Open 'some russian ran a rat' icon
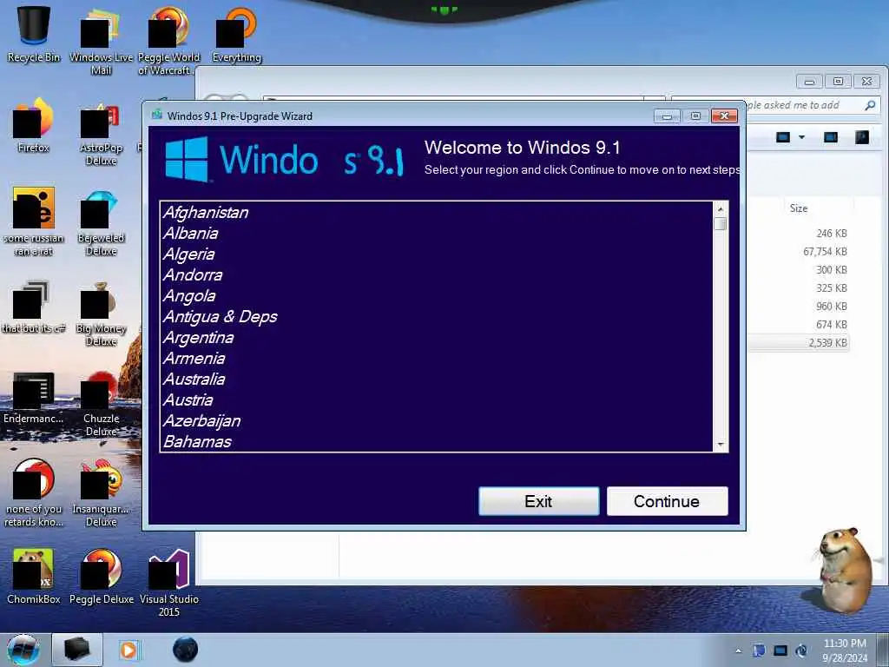 pyautogui.click(x=34, y=221)
